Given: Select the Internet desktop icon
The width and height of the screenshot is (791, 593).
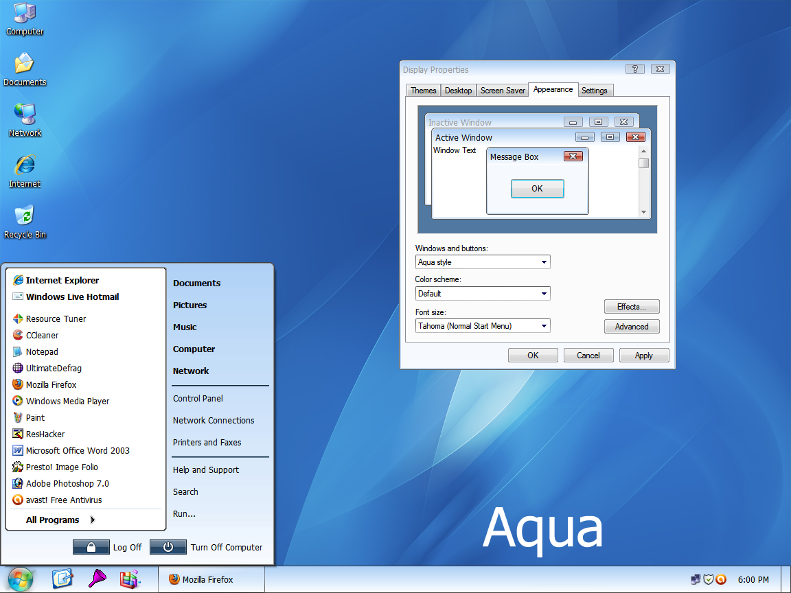Looking at the screenshot, I should pos(25,171).
